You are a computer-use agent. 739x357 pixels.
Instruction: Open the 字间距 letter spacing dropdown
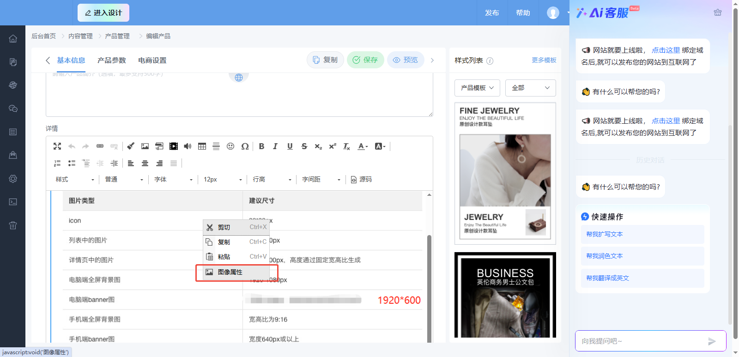(321, 180)
